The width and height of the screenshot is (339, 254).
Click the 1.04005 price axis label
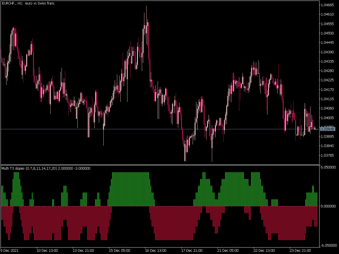pyautogui.click(x=328, y=118)
